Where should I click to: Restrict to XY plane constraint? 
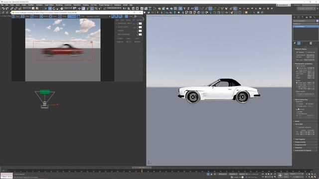pyautogui.click(x=192, y=8)
